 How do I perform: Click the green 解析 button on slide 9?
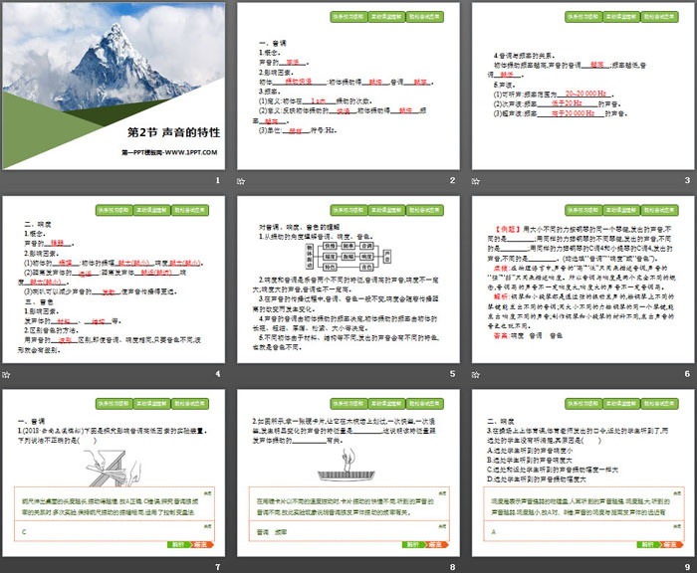[x=648, y=544]
